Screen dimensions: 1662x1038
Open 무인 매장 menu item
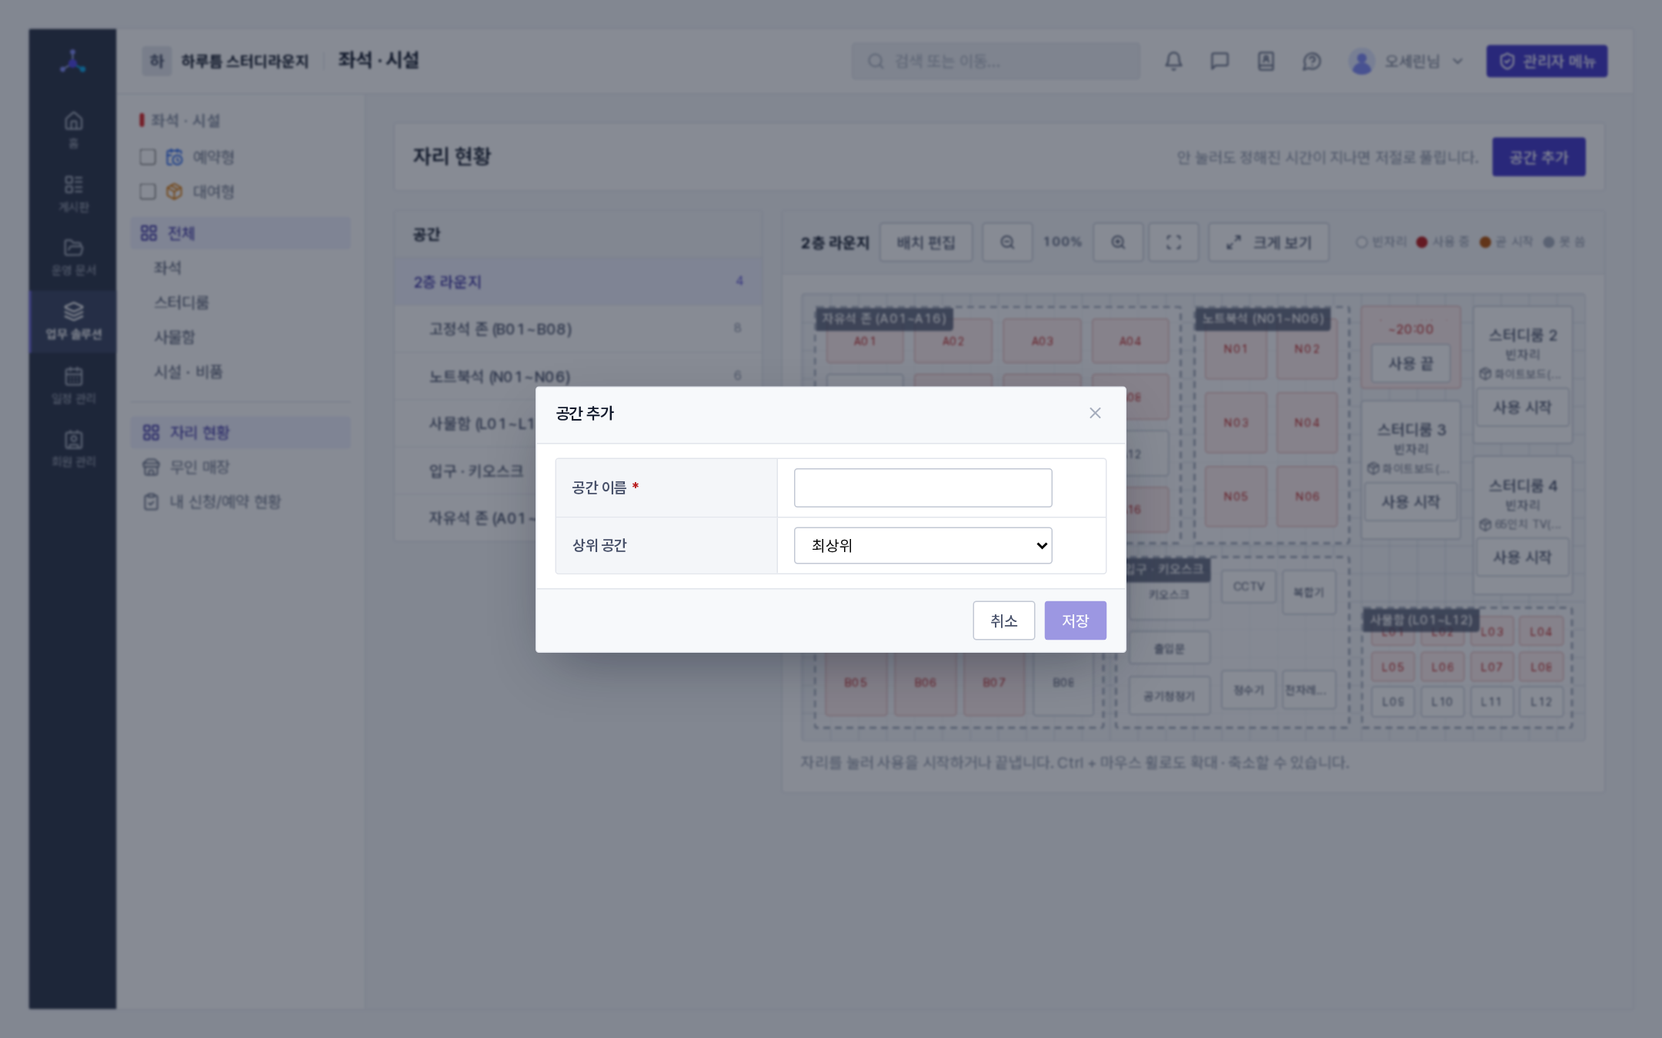240,467
